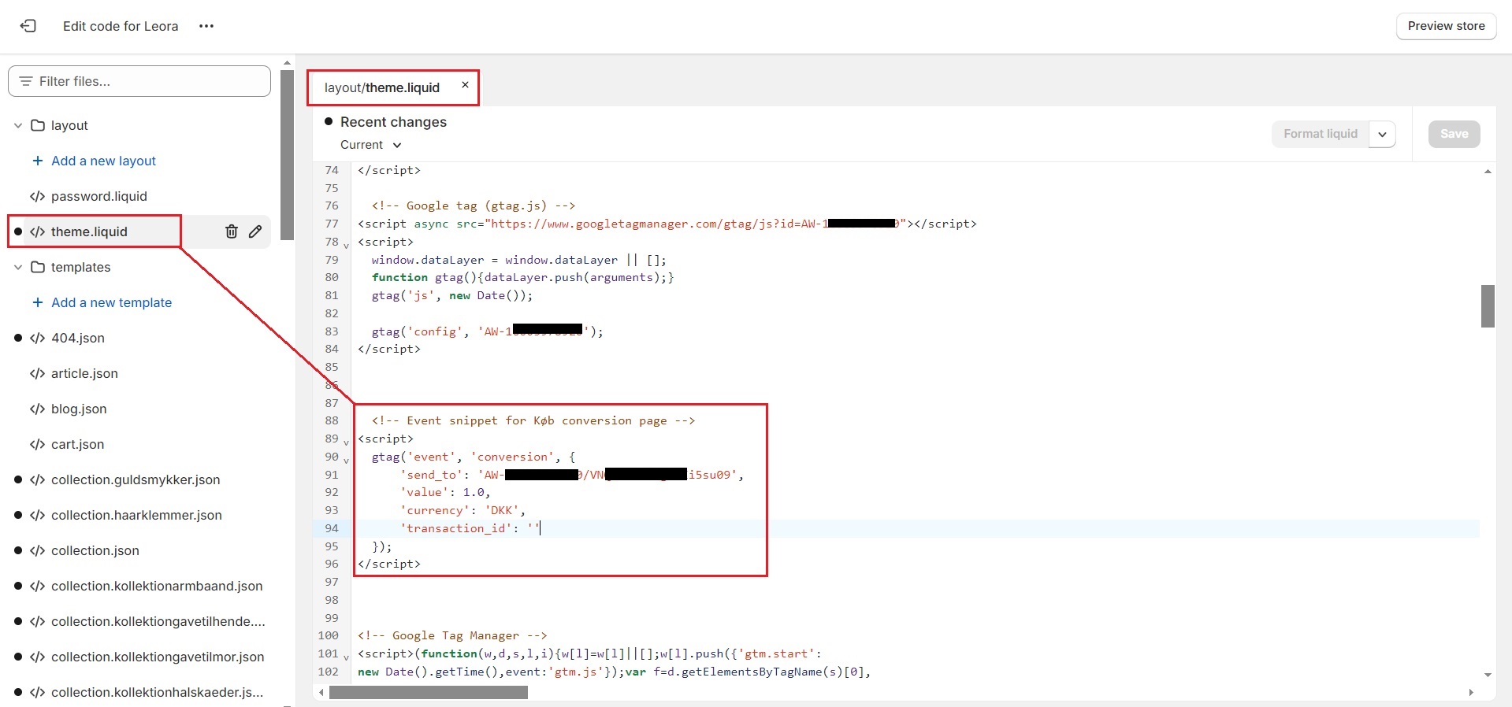Click Google Tag Manager comment line
The width and height of the screenshot is (1512, 707).
(x=452, y=635)
